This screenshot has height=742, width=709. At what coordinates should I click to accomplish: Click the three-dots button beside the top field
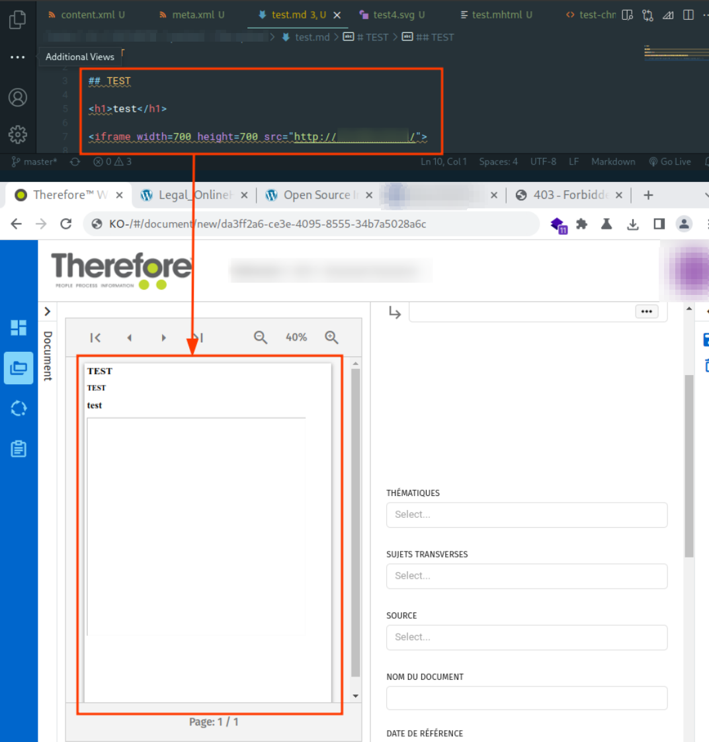coord(646,311)
